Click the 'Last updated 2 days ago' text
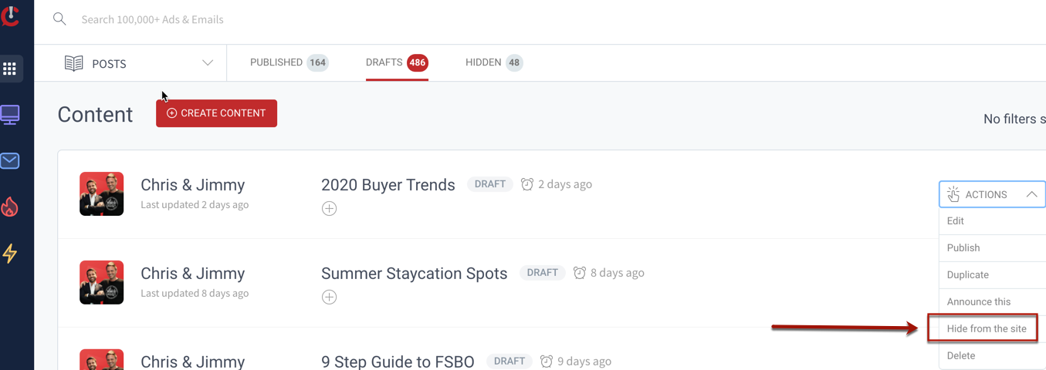This screenshot has height=370, width=1046. point(195,205)
